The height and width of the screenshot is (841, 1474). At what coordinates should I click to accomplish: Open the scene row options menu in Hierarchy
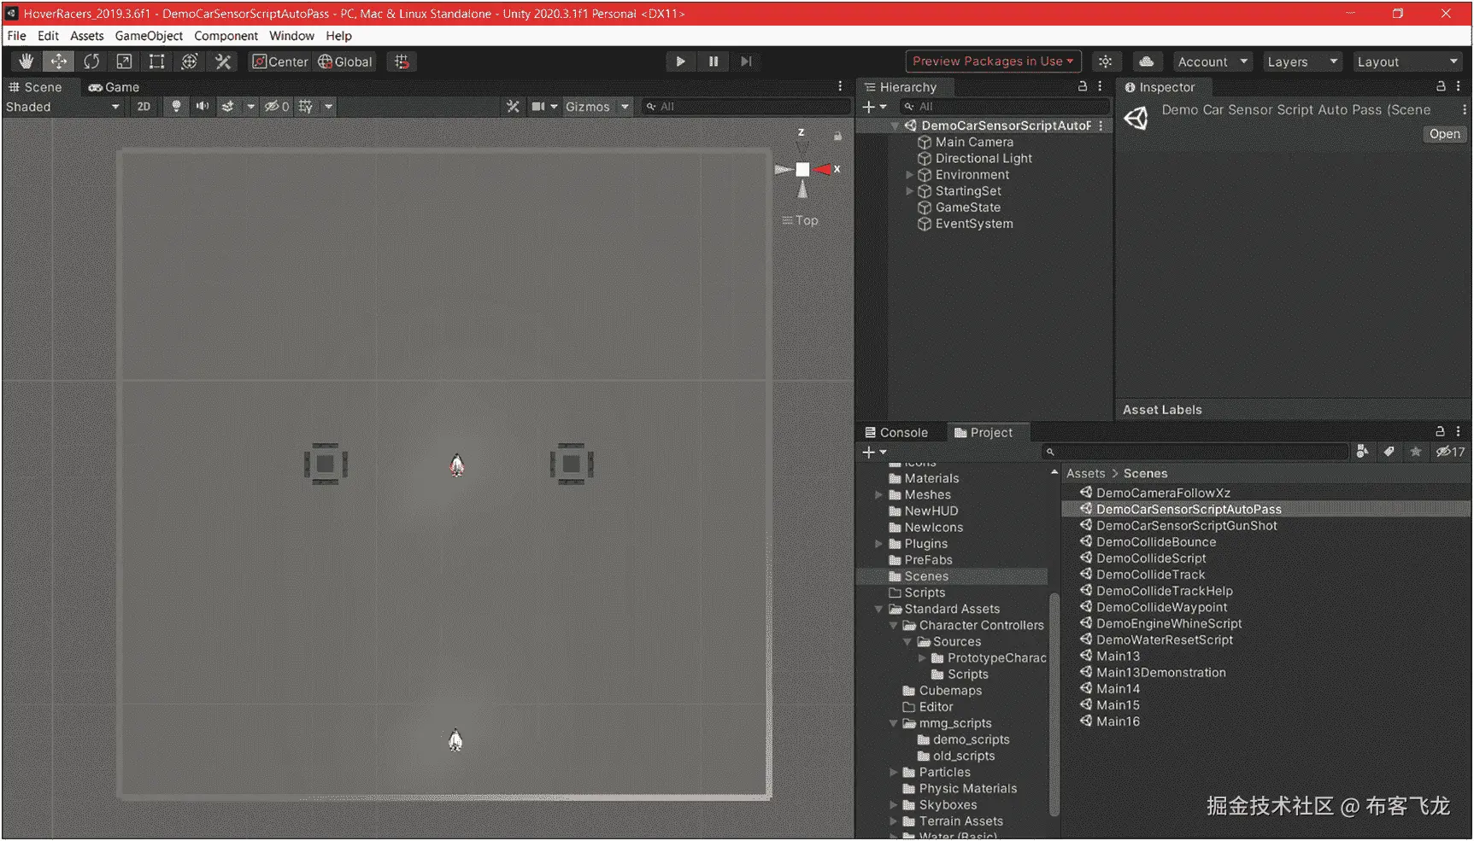[x=1101, y=126]
